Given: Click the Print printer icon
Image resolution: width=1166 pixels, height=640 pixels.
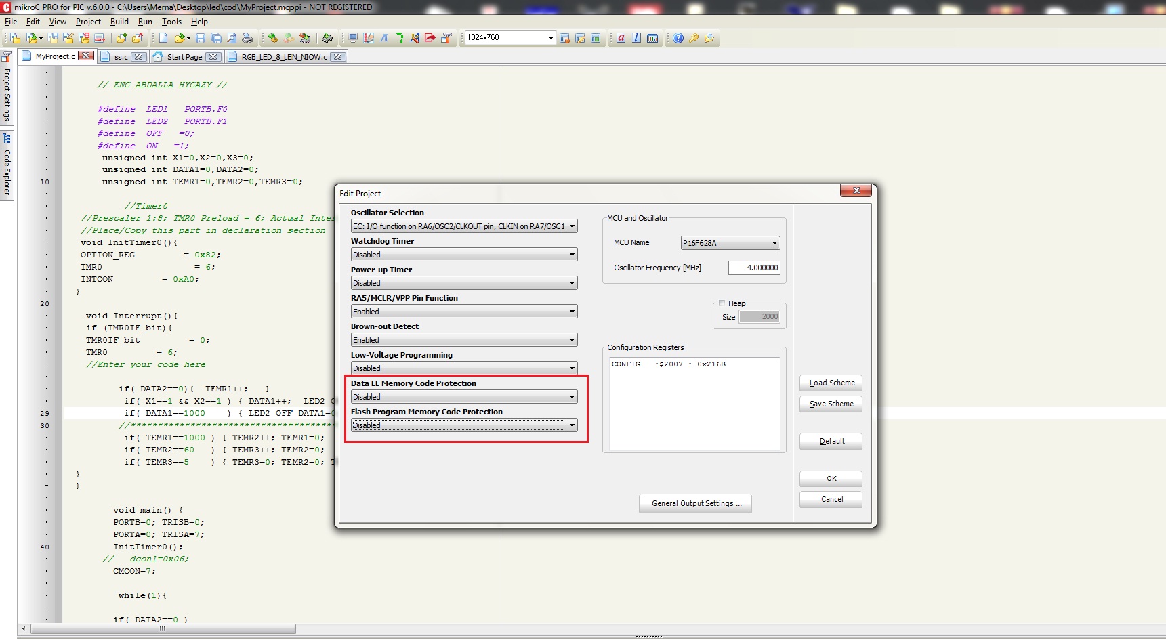Looking at the screenshot, I should coord(247,38).
